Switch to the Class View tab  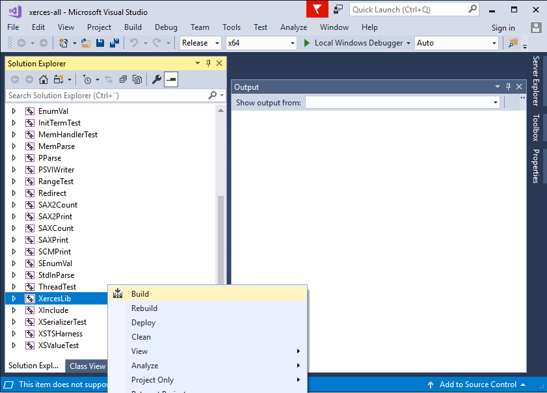[87, 366]
